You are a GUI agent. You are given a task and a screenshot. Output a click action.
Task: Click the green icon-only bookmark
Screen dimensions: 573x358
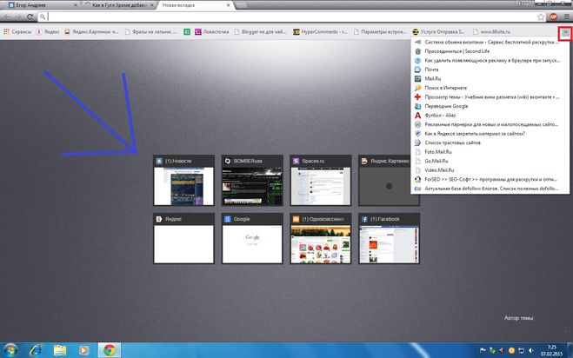tap(187, 32)
